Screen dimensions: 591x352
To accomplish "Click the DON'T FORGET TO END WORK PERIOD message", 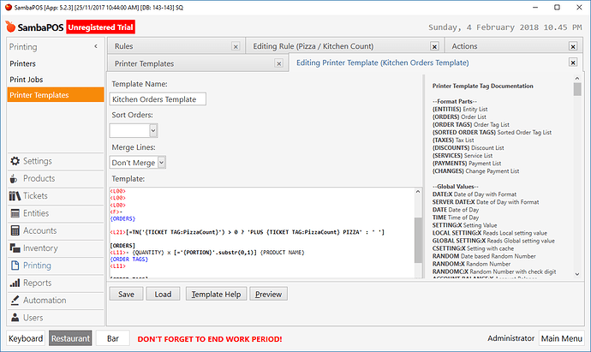I will coord(210,339).
